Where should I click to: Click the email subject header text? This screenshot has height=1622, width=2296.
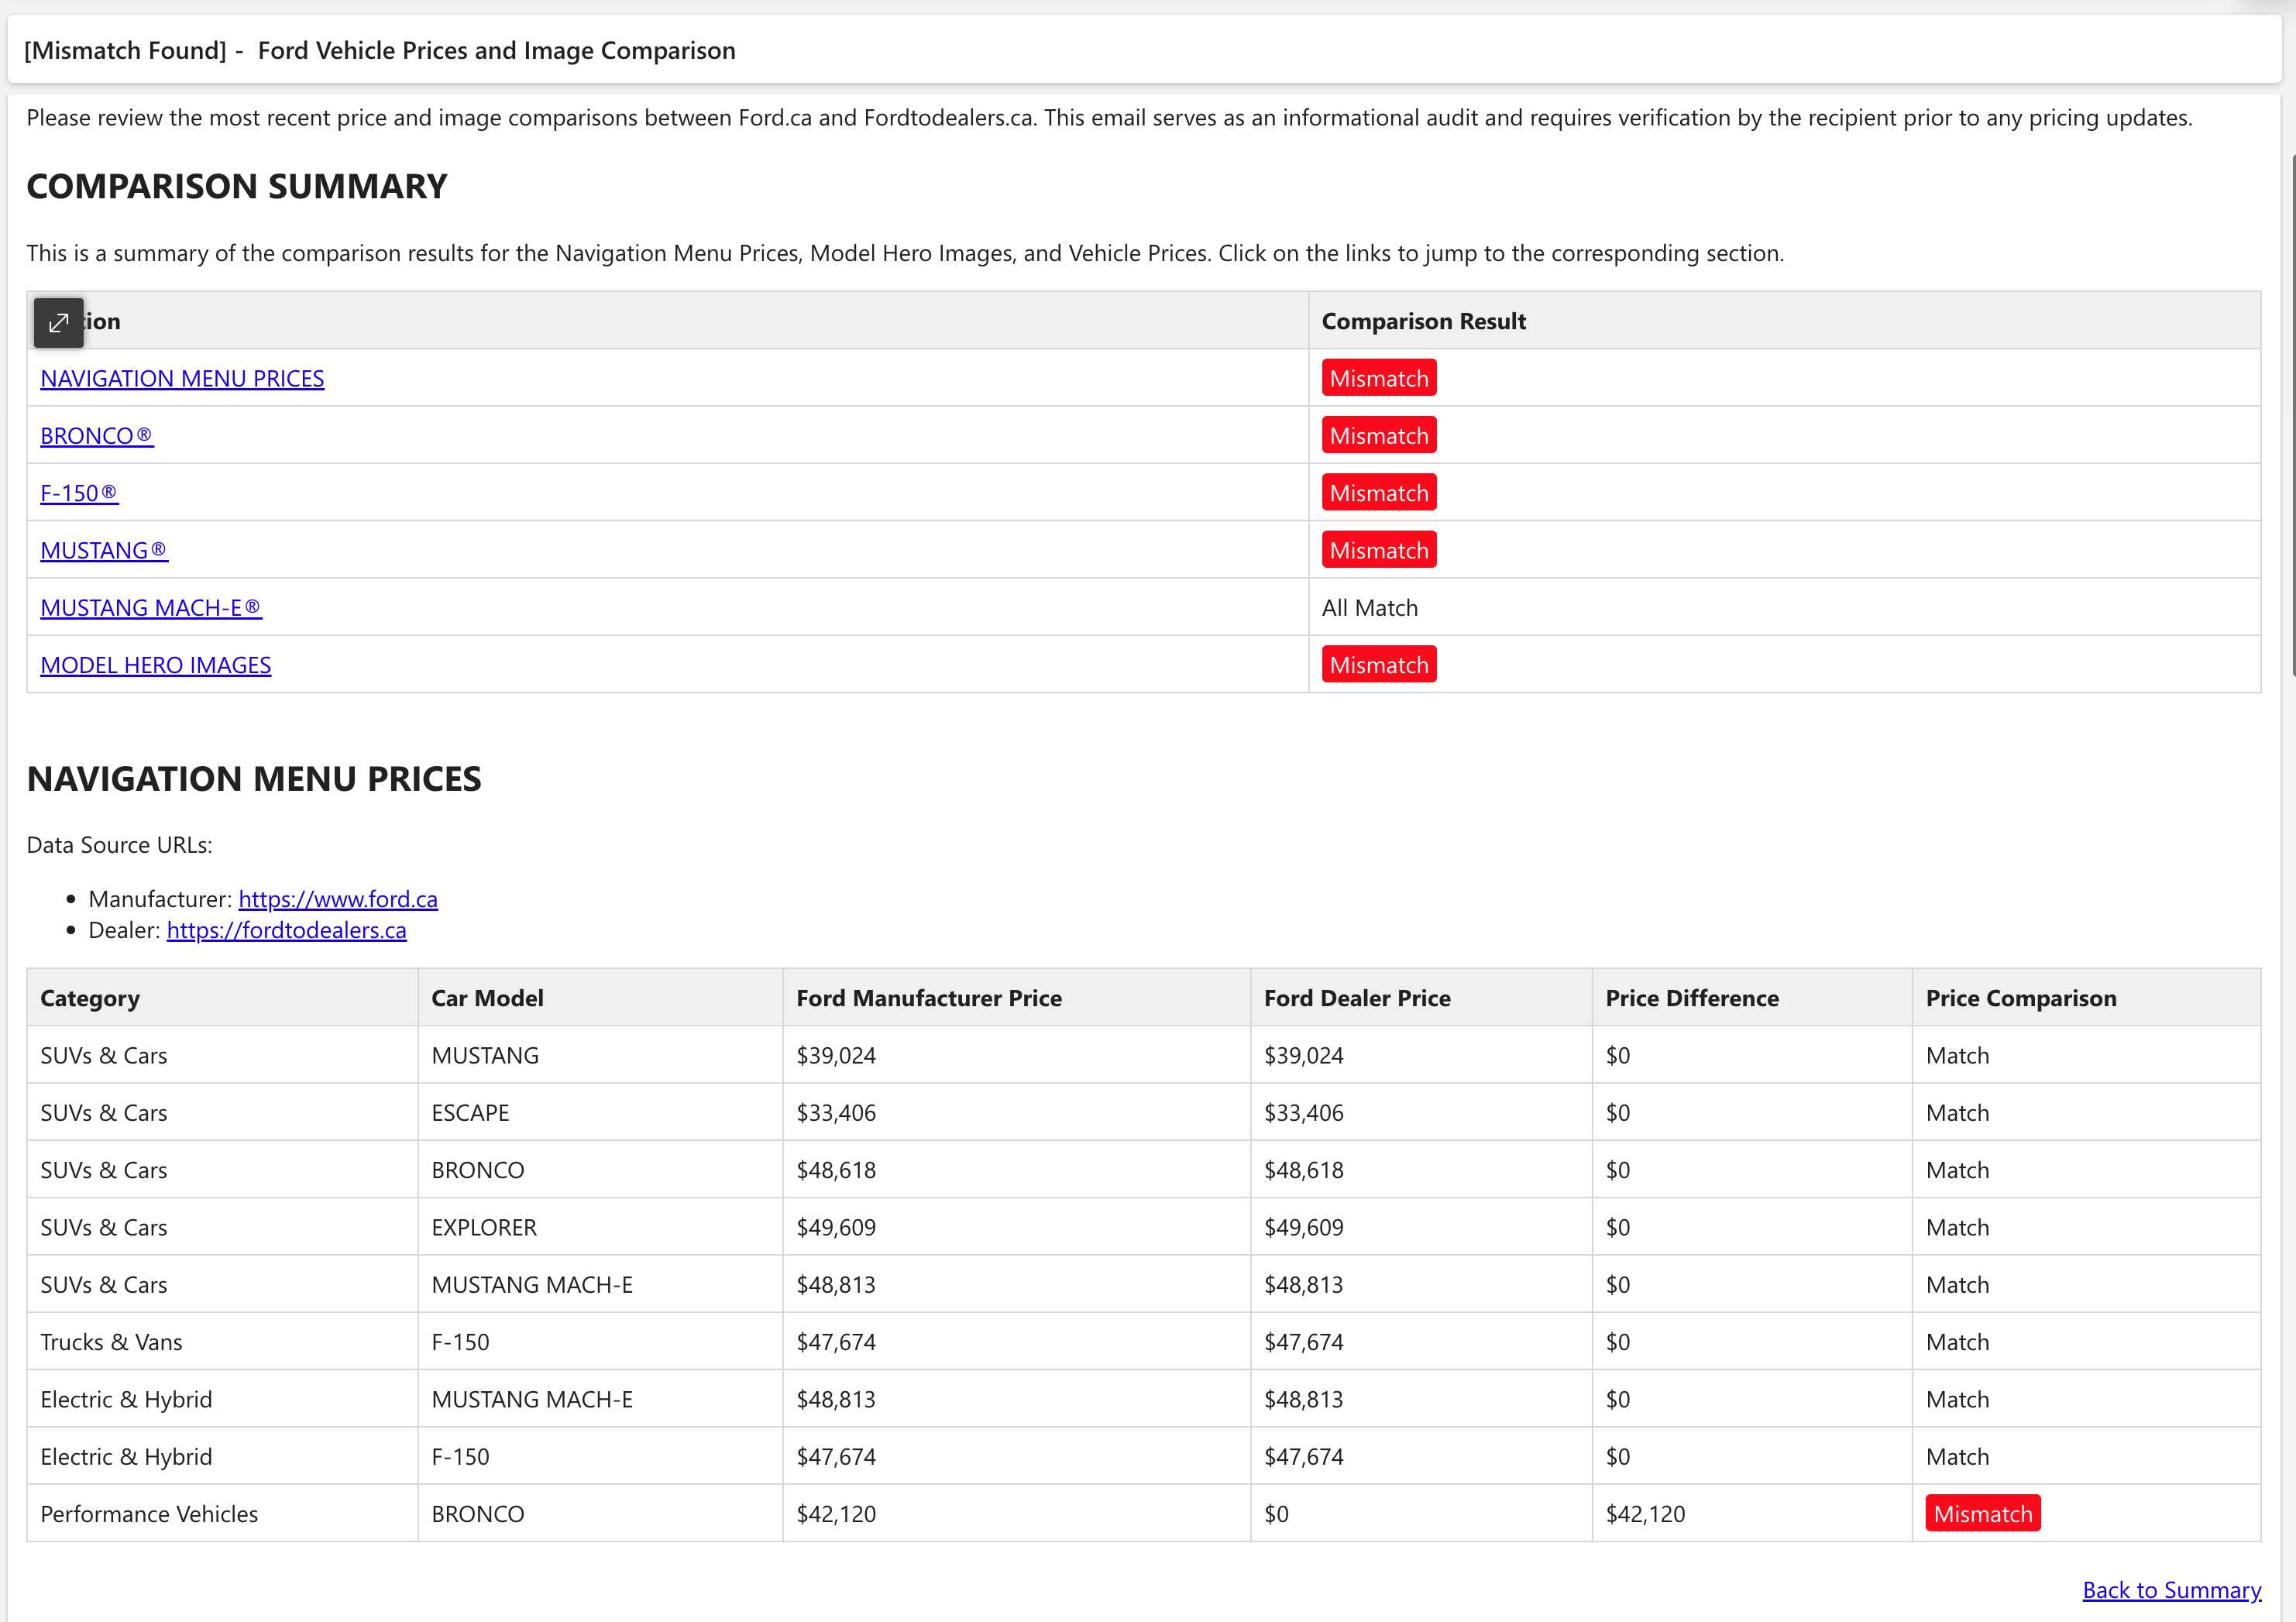tap(380, 49)
